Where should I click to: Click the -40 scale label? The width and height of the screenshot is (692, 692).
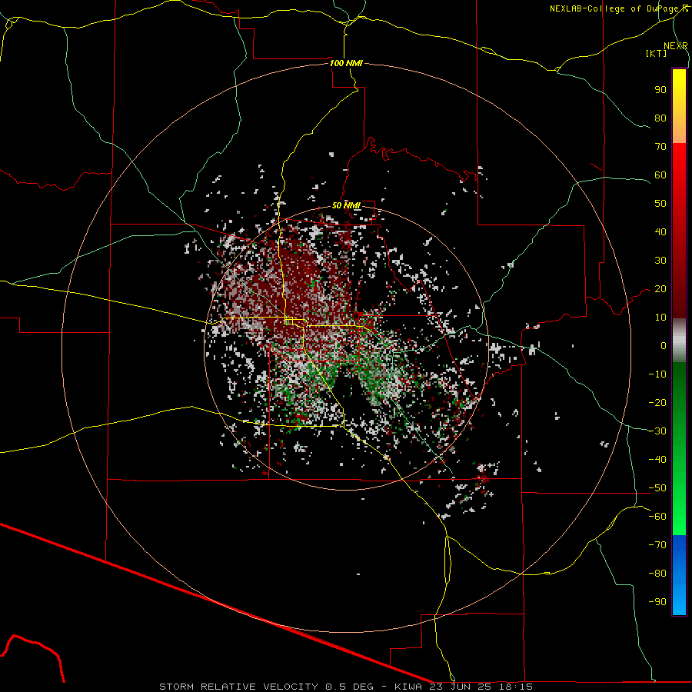[657, 460]
